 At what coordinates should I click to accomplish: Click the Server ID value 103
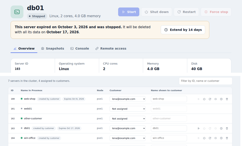(18, 69)
